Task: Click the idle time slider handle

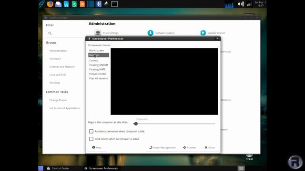Action: (x=136, y=123)
